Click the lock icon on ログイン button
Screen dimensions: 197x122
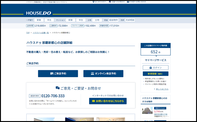click(151, 67)
